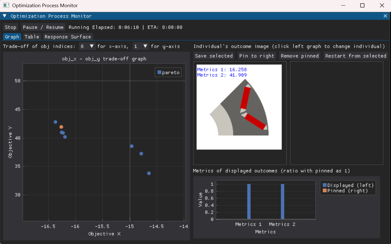Minimize the Optimization Process Monitor window
The height and width of the screenshot is (244, 391).
(343, 6)
